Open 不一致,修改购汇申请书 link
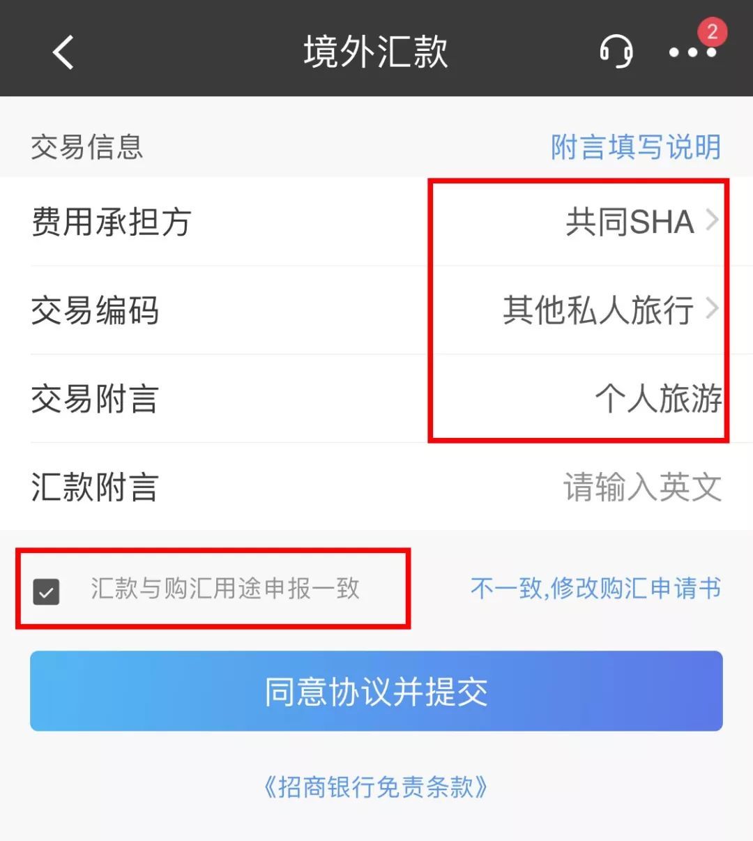The width and height of the screenshot is (753, 841). point(596,589)
